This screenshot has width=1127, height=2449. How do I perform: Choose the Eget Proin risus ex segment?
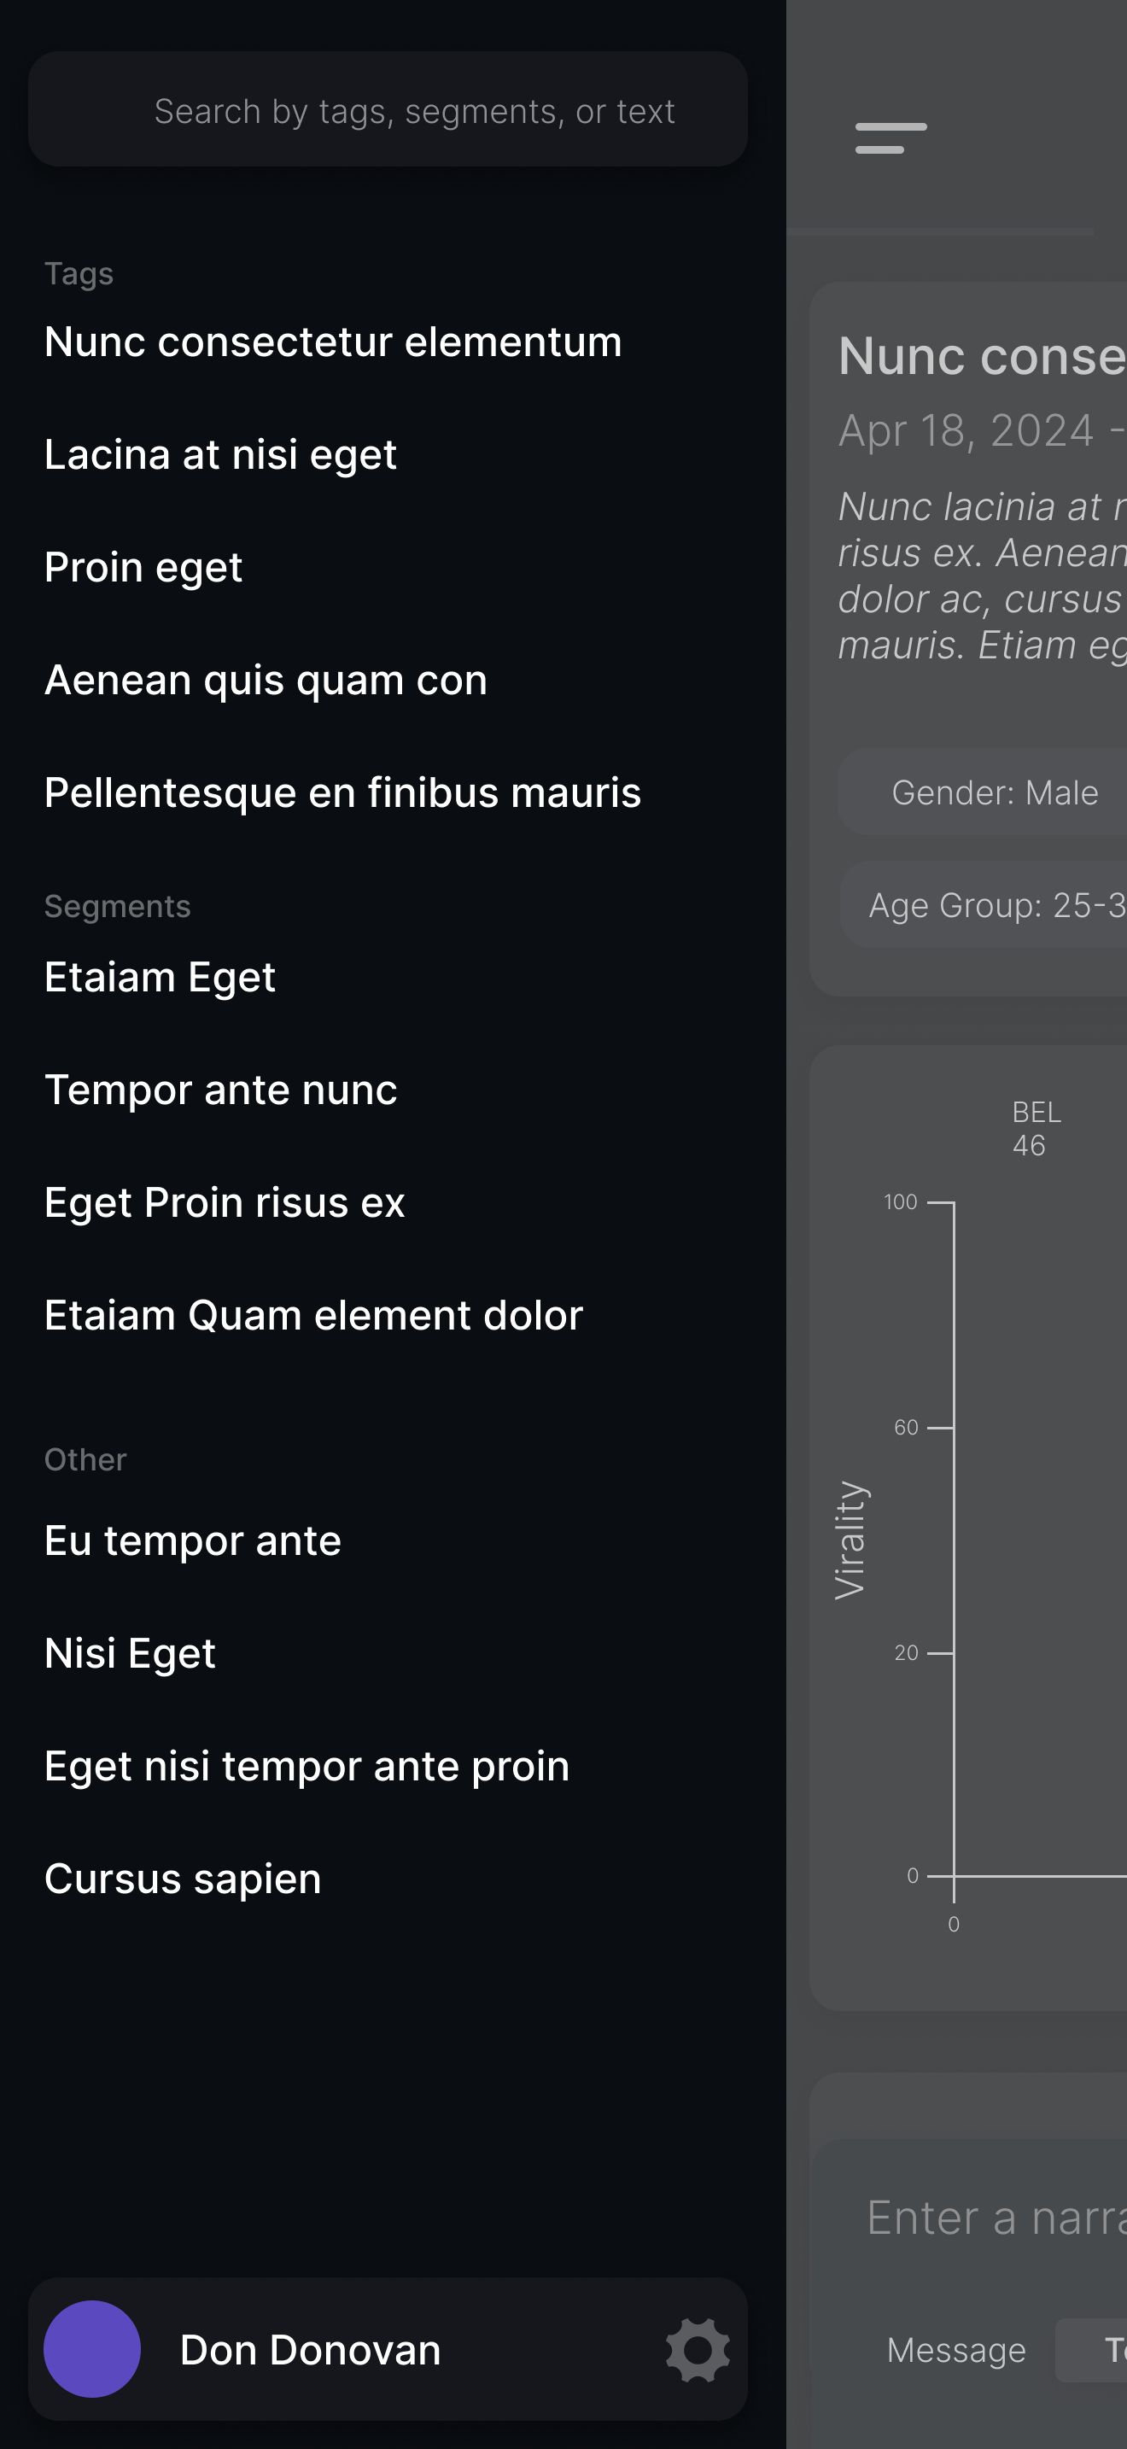point(225,1202)
